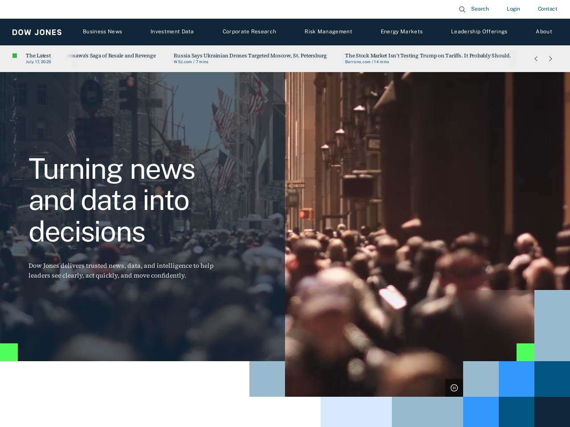Viewport: 570px width, 427px height.
Task: Click the green Latest indicator square
Action: (x=15, y=56)
